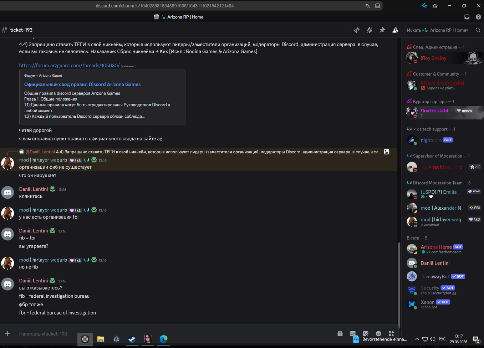Open Daniil Lentini's profile above 'клянитесь'
The width and height of the screenshot is (484, 348).
tap(33, 189)
